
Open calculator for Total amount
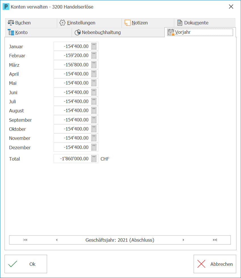coord(94,159)
